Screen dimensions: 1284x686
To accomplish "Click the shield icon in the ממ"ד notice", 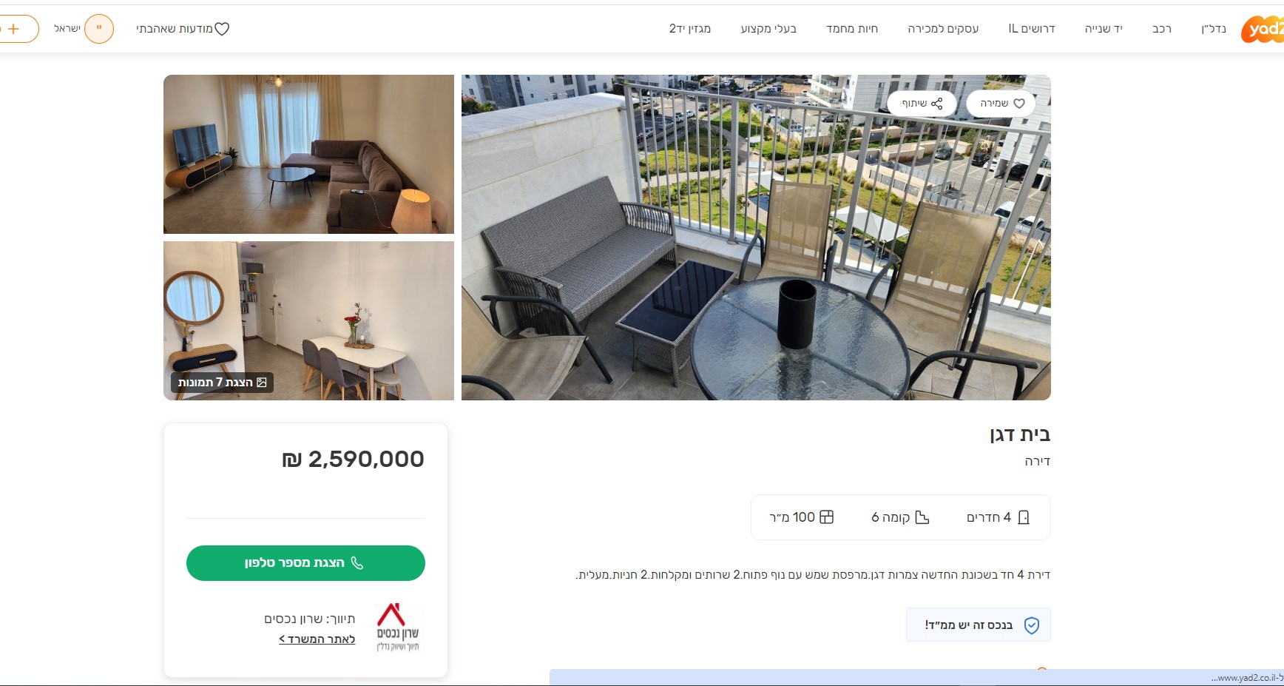I will click(x=1032, y=625).
